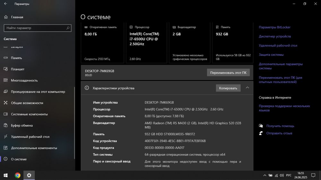Open the notification center icon
This screenshot has width=321, height=180.
pos(313,175)
